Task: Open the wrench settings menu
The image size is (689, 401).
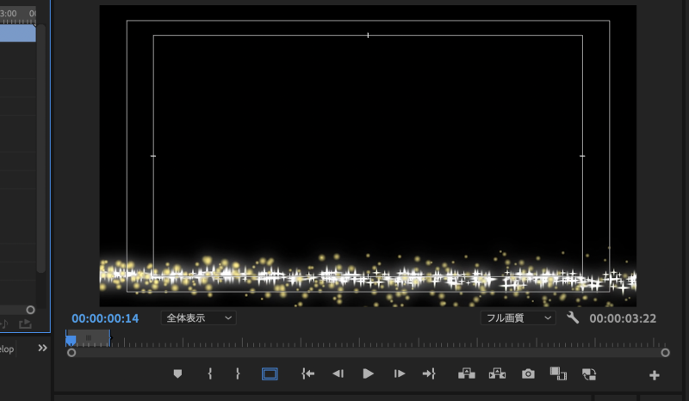Action: pyautogui.click(x=573, y=318)
